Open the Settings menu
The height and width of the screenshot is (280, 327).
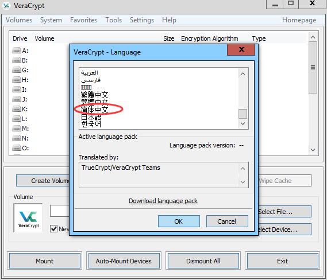142,20
